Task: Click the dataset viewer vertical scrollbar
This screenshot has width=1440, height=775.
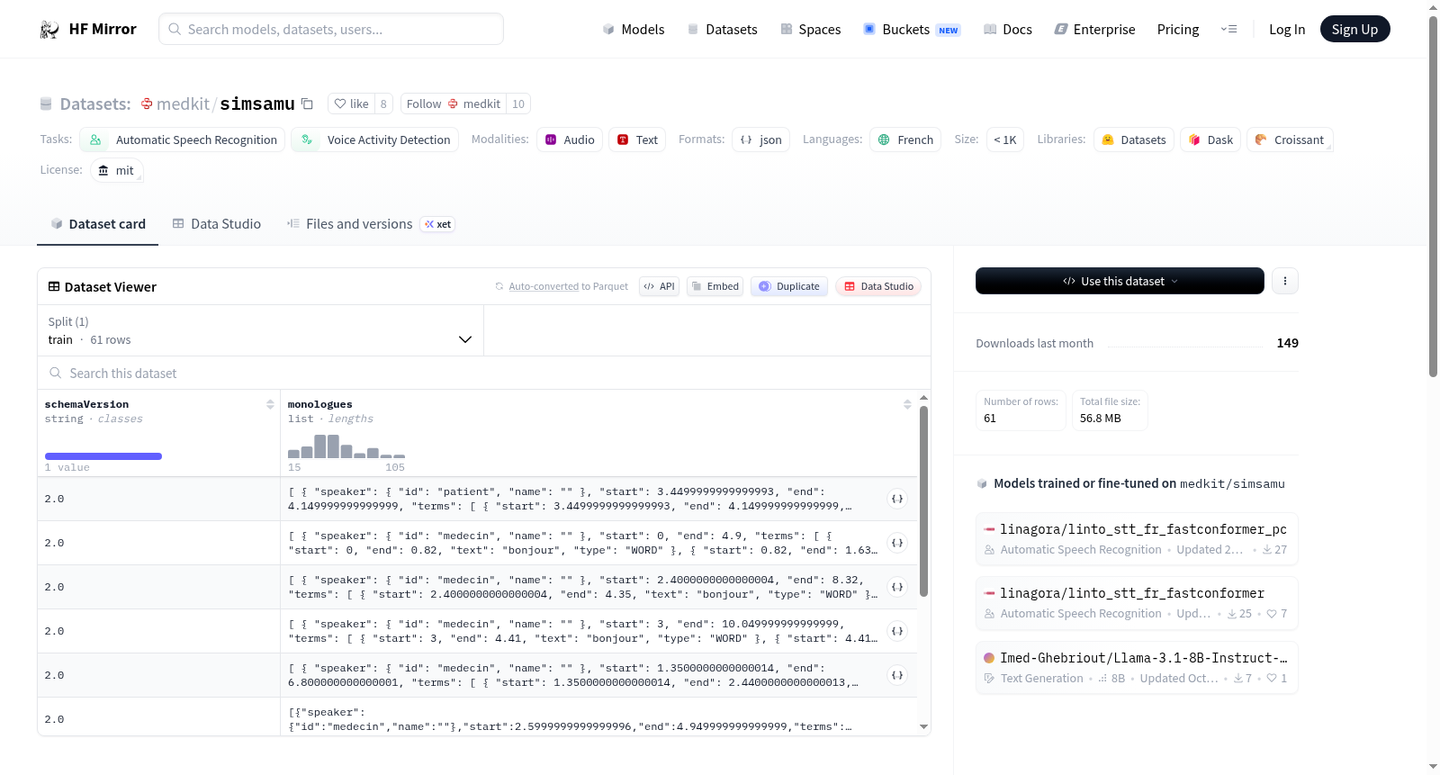Action: (923, 501)
